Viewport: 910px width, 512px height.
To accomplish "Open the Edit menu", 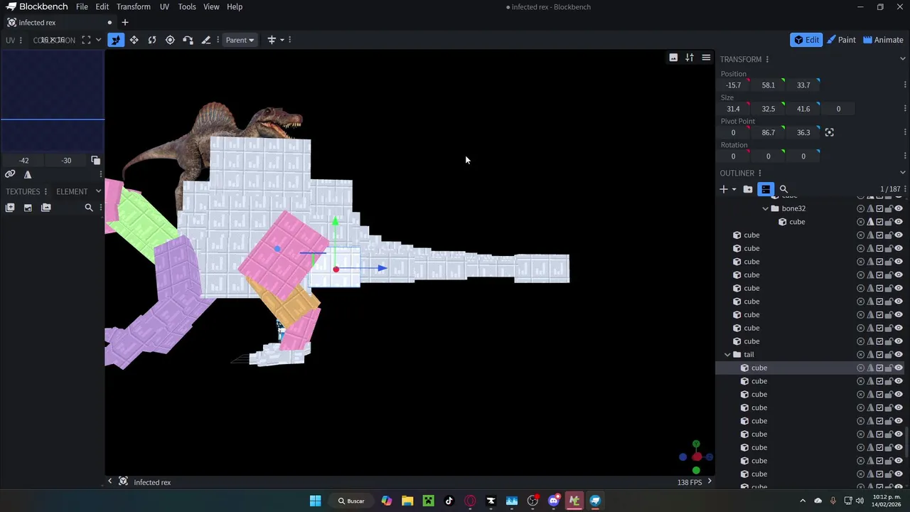I will (x=102, y=6).
